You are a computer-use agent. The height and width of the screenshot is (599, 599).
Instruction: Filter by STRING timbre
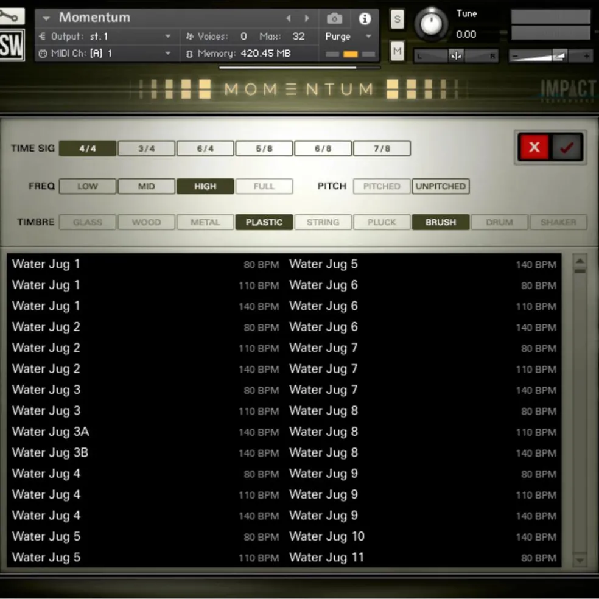323,222
